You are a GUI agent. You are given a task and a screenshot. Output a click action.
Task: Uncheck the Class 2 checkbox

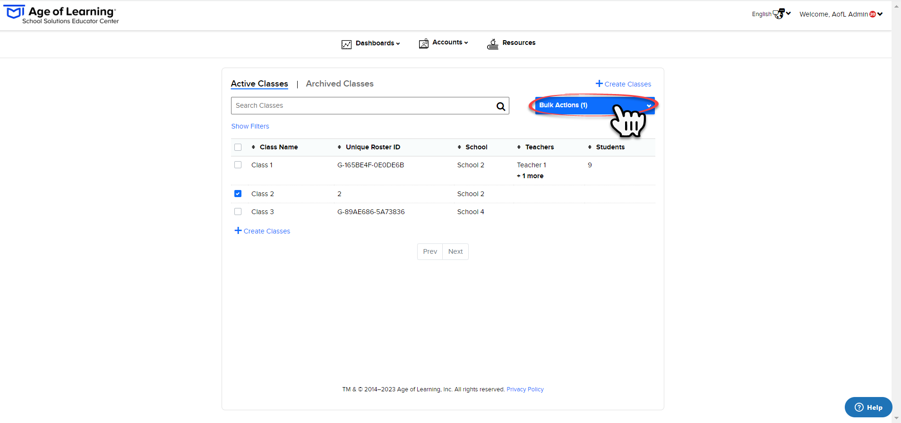[x=238, y=194]
